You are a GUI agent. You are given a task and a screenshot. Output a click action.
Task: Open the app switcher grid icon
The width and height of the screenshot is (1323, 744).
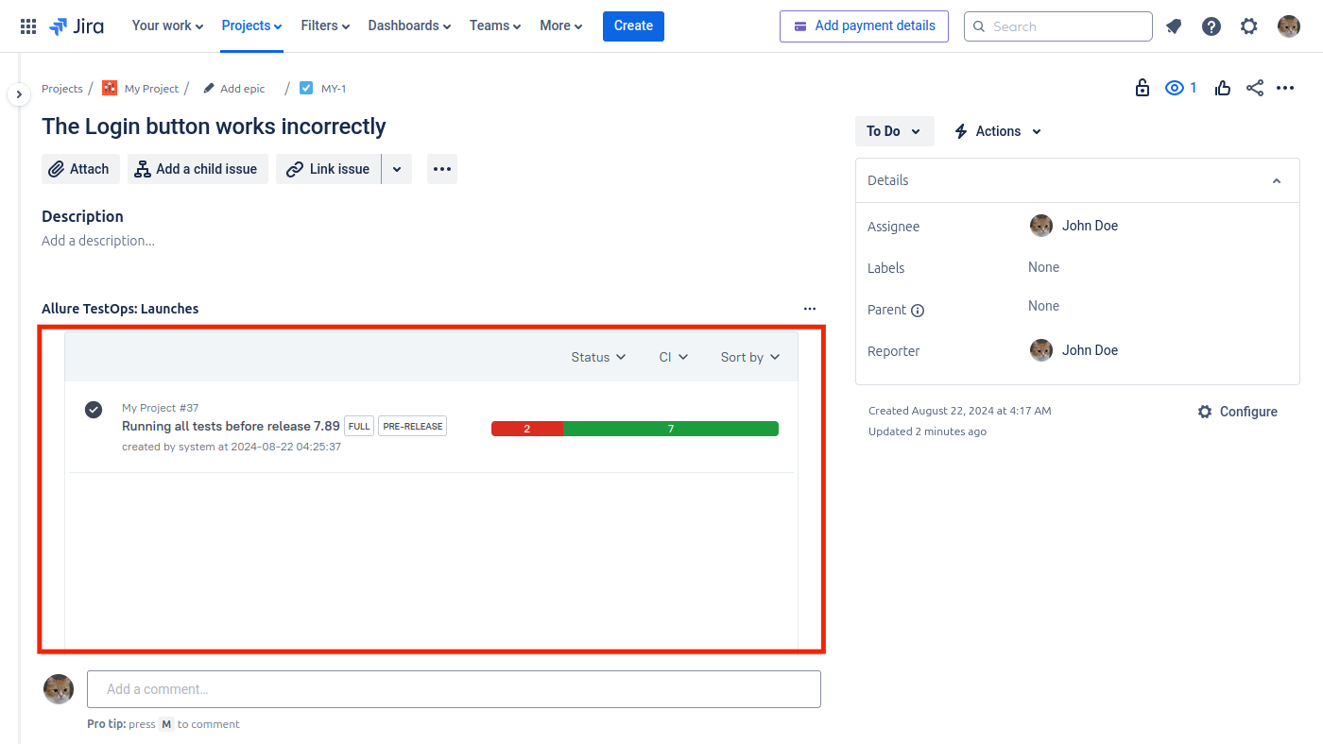28,26
